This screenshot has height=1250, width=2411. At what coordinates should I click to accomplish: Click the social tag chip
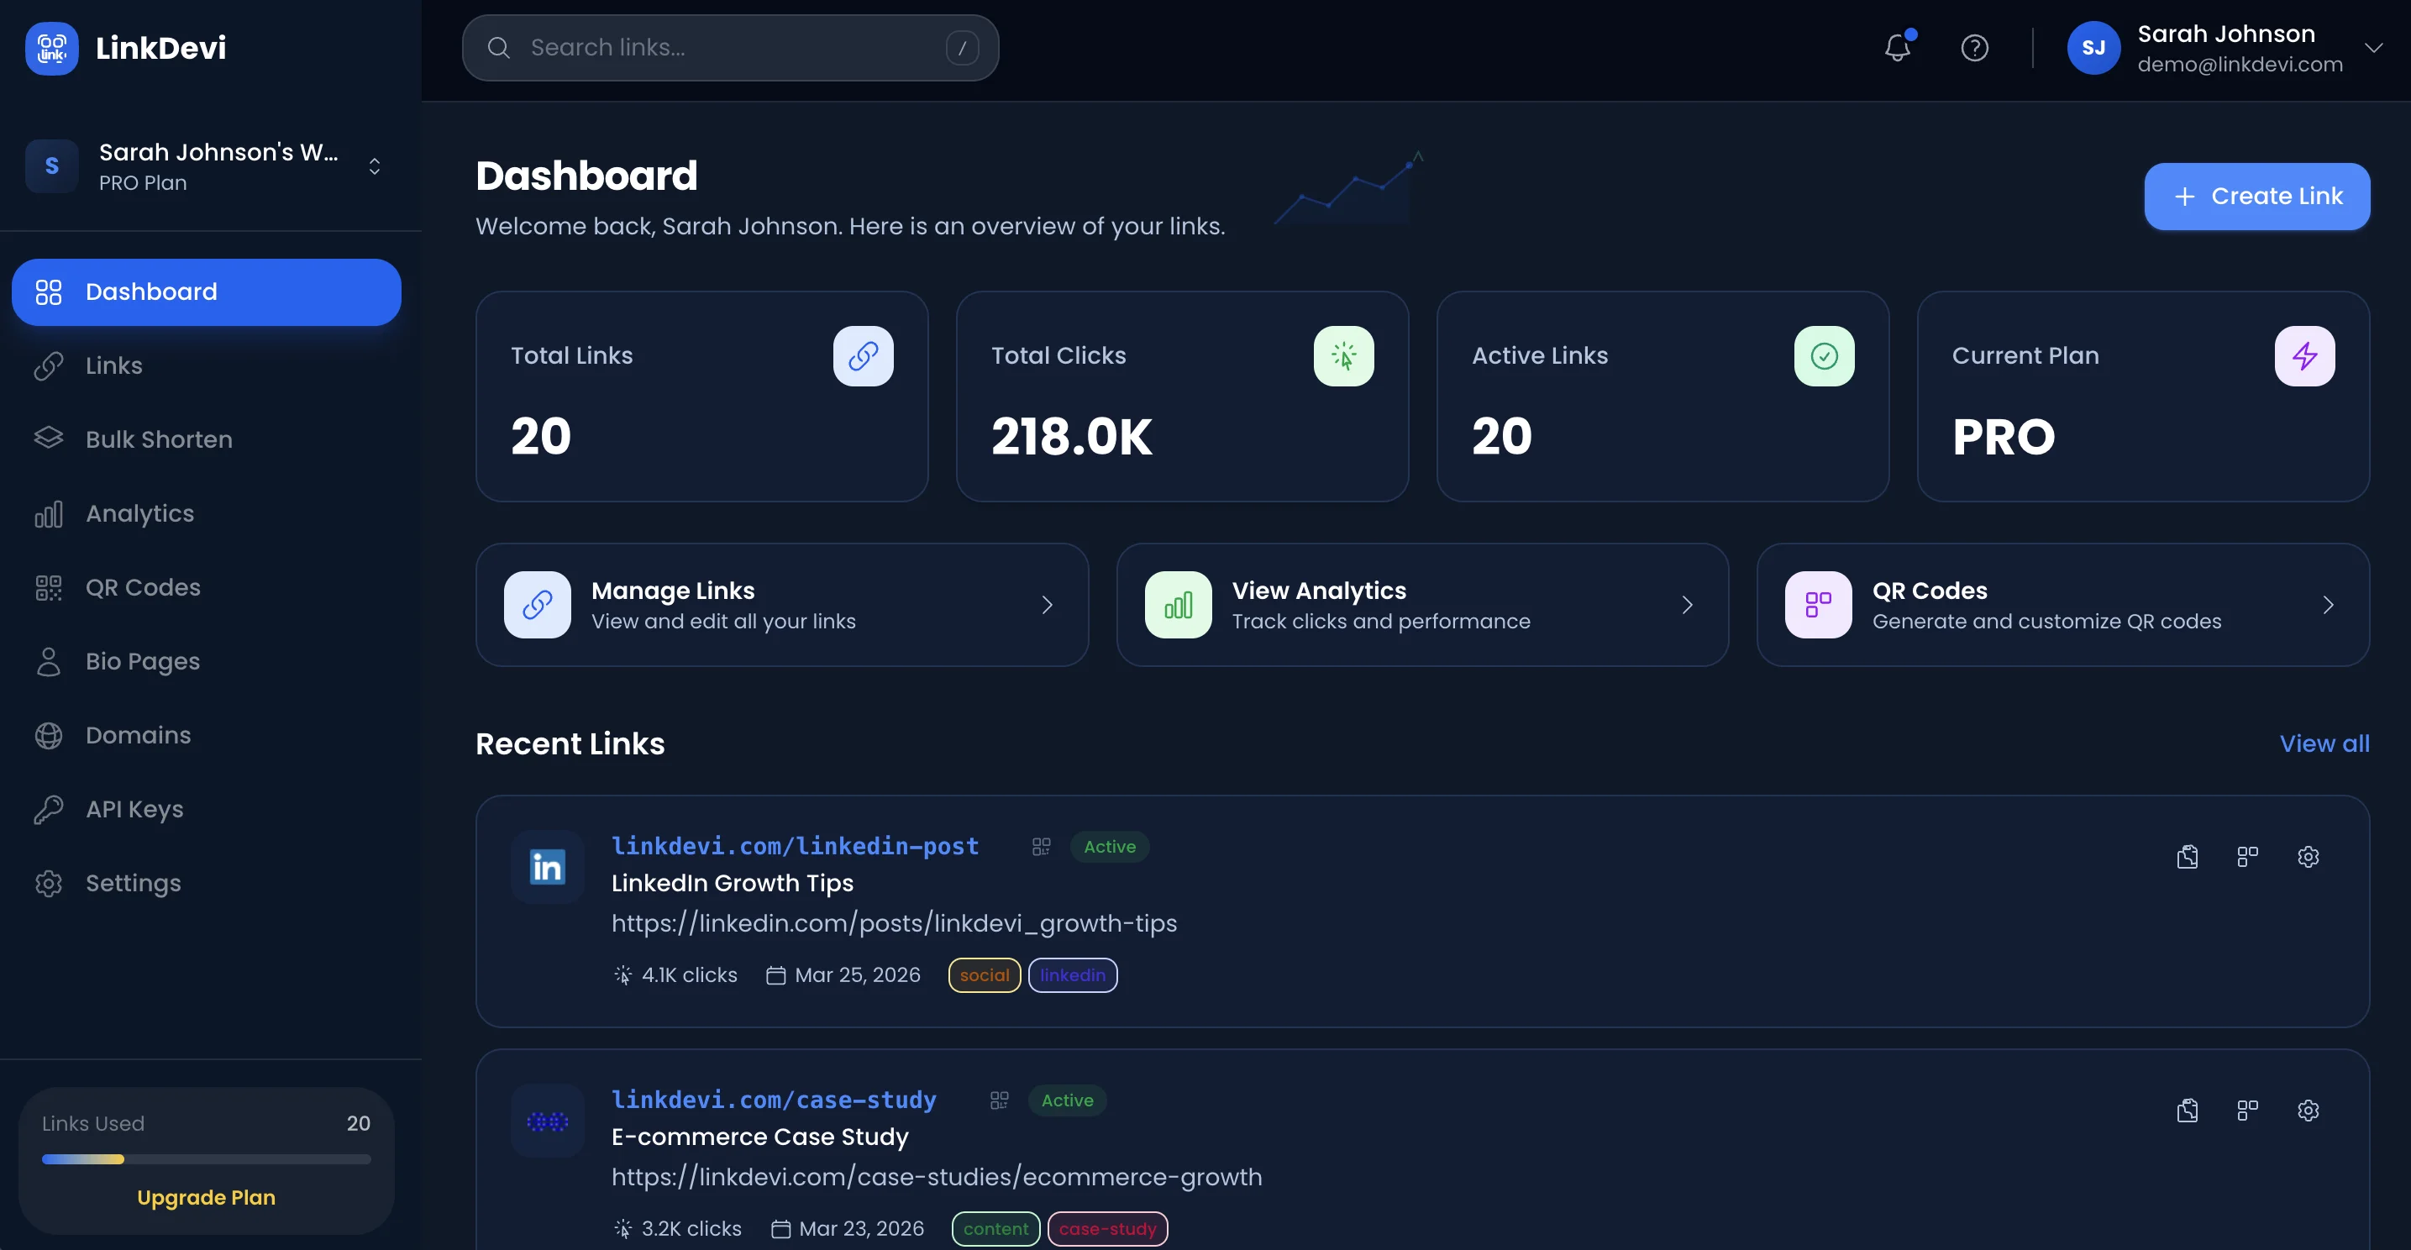click(984, 975)
